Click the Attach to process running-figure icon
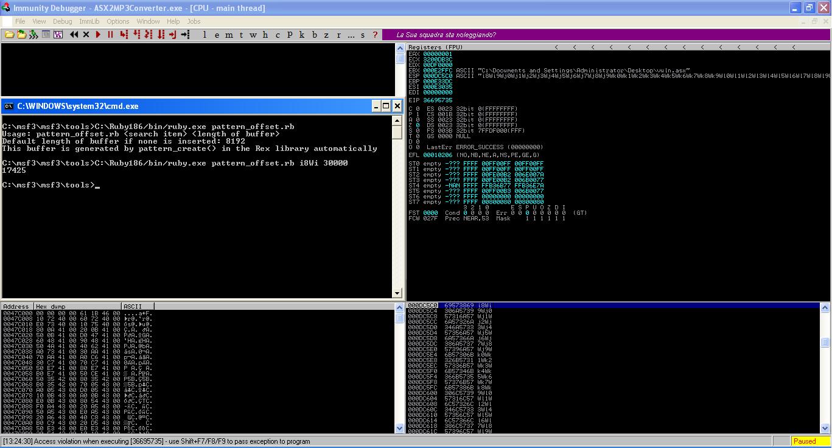Screen dimensions: 832x448 tap(33, 35)
